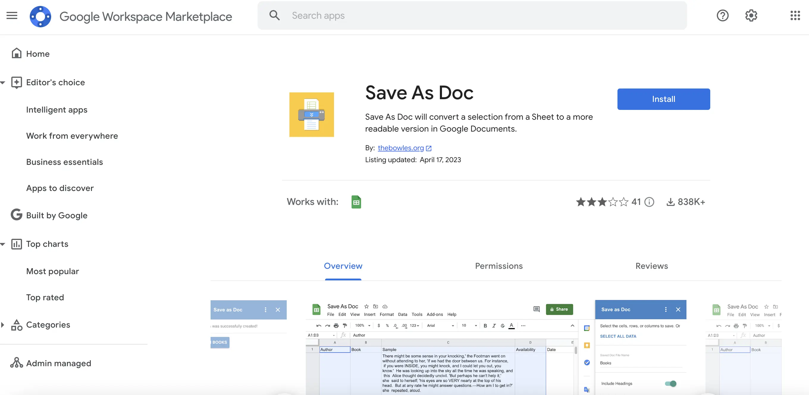Click the Google Sheets works-with icon
The height and width of the screenshot is (395, 809).
tap(356, 202)
